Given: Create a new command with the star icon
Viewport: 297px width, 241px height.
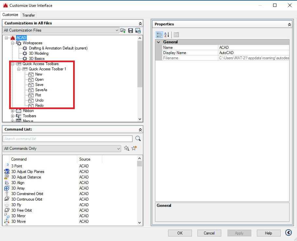Looking at the screenshot, I should point(134,149).
